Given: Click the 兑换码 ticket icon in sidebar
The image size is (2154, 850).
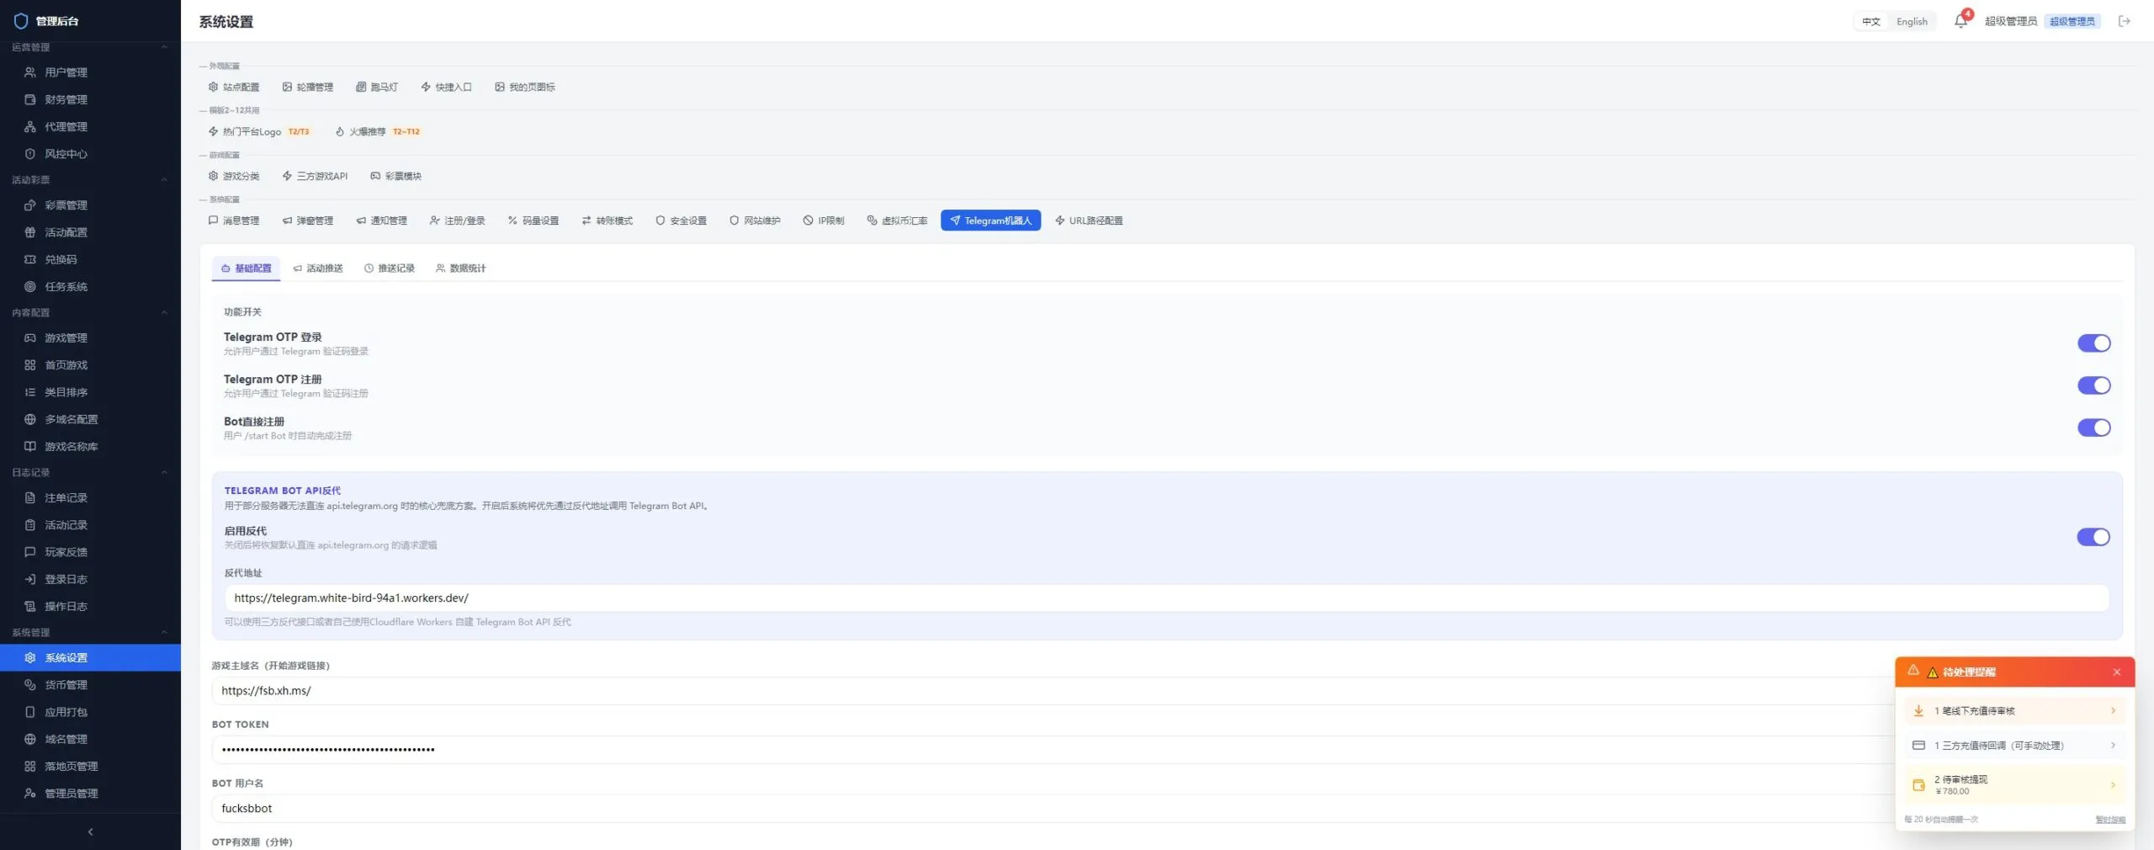Looking at the screenshot, I should tap(30, 259).
